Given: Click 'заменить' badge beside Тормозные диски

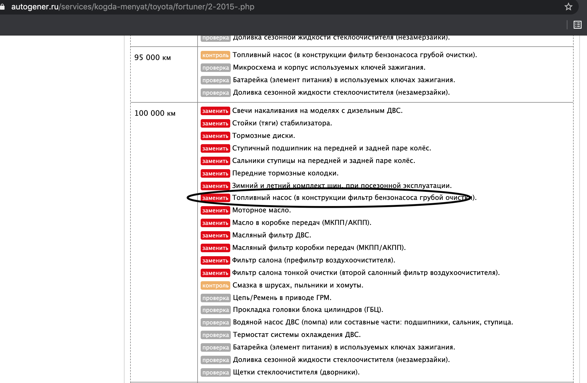Looking at the screenshot, I should pos(215,136).
